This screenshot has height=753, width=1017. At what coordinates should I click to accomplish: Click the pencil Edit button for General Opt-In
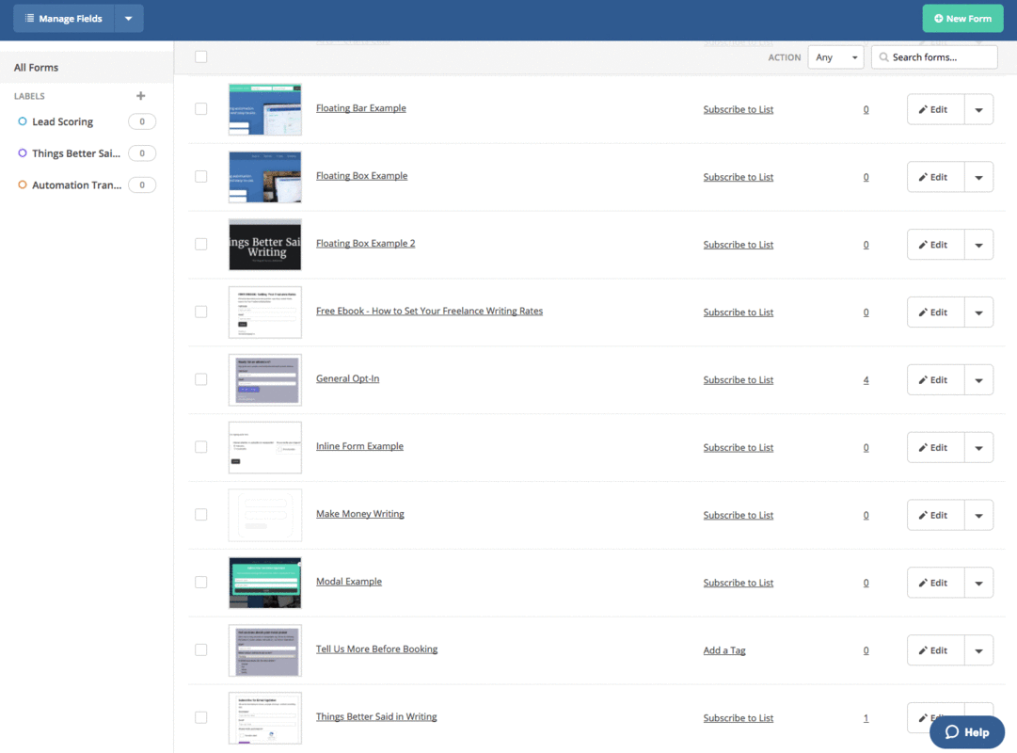935,380
